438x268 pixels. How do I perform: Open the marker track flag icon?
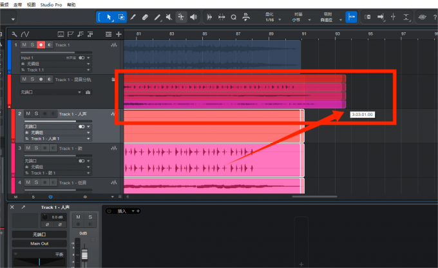[x=70, y=34]
